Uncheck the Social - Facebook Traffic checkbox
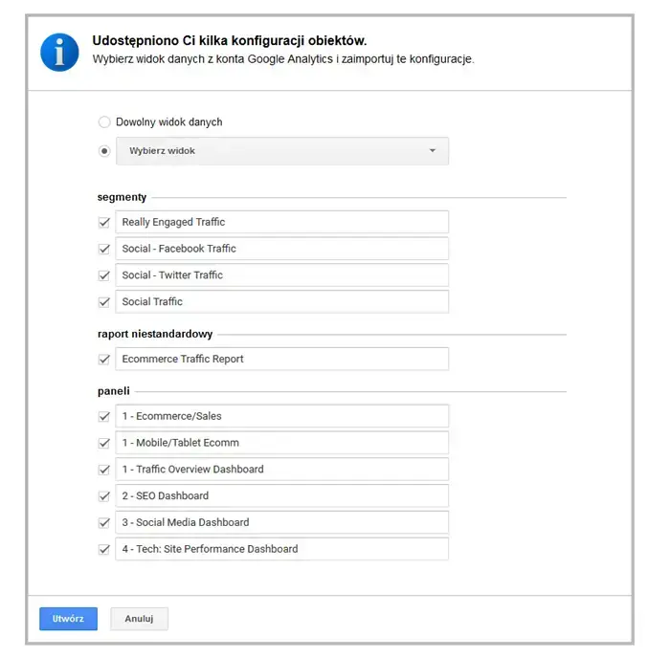This screenshot has width=670, height=658. coord(104,249)
